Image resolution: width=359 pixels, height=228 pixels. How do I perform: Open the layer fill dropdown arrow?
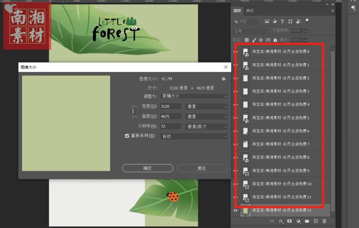click(x=306, y=40)
